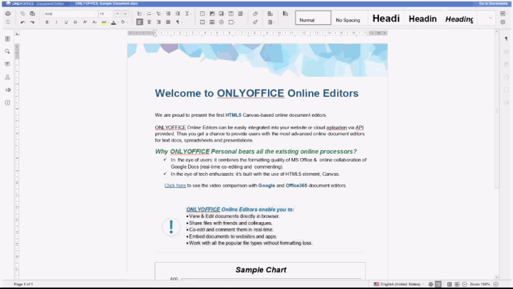Toggle underline formatting
Viewport: 513px width, 289px height.
(x=66, y=22)
